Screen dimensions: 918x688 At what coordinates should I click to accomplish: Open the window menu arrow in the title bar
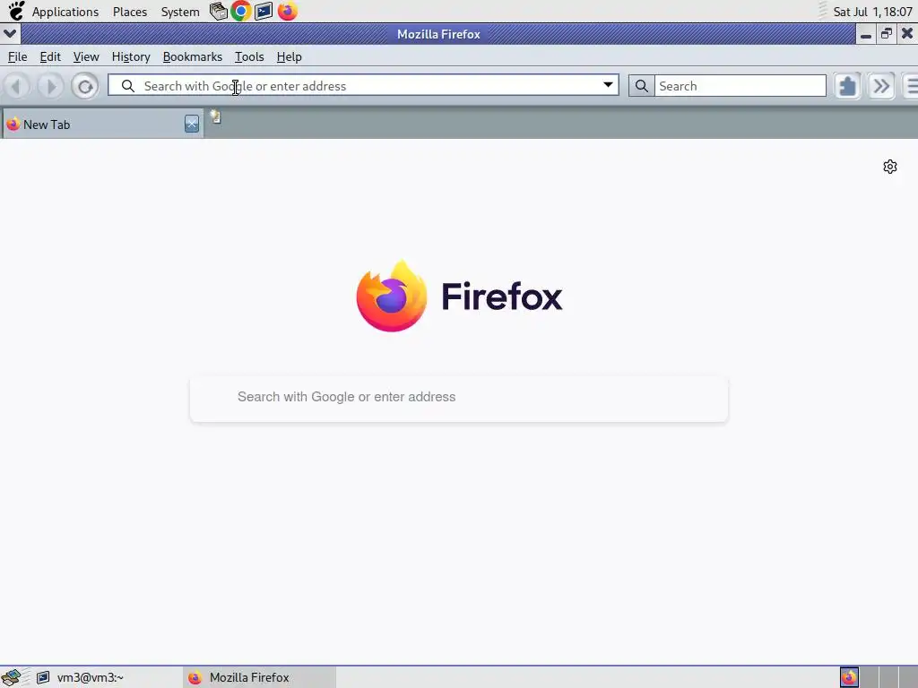10,34
